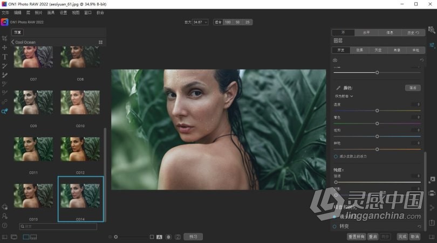Pick the color eyedropper tool
Viewport: 437px width, 243px height.
(x=338, y=88)
